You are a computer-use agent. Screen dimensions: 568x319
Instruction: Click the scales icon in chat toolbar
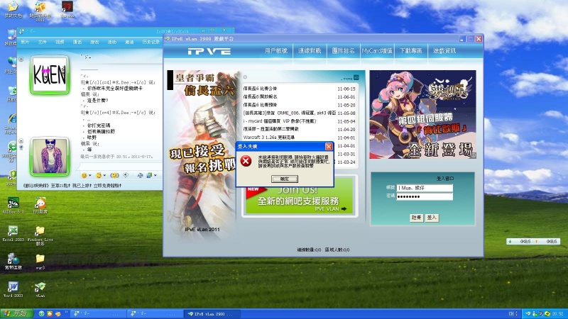(140, 175)
